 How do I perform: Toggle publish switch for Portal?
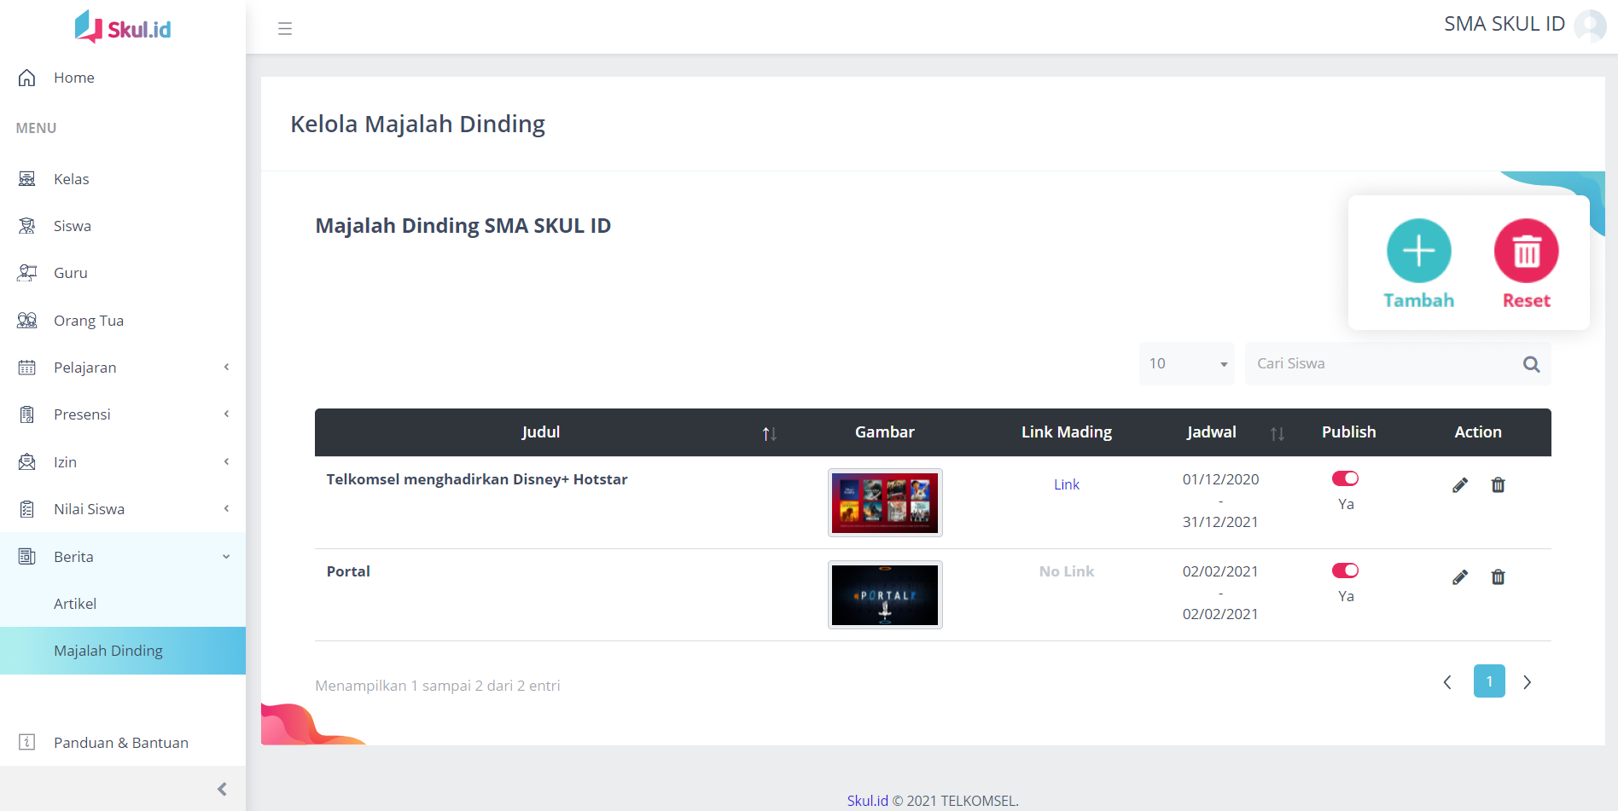1345,571
